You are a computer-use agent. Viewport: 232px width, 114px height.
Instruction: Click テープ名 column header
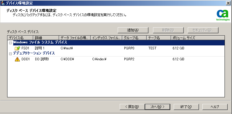click(x=159, y=38)
